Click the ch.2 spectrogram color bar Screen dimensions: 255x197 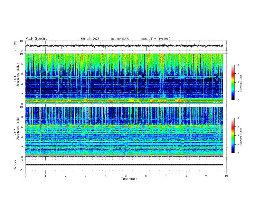(233, 136)
